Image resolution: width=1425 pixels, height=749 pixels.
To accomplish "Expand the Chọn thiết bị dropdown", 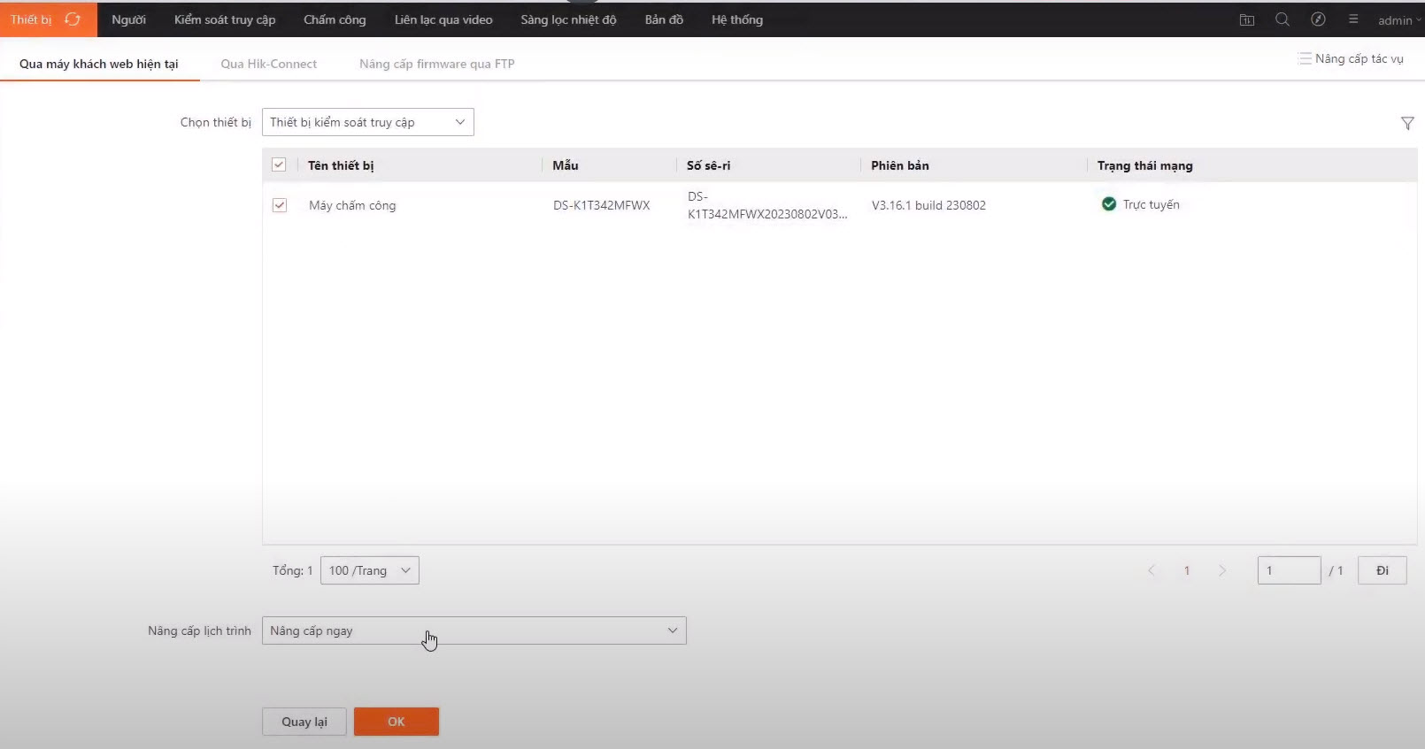I will click(x=368, y=122).
